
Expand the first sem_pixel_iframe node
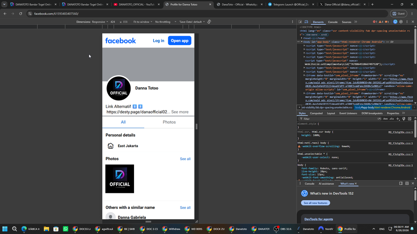click(304, 75)
